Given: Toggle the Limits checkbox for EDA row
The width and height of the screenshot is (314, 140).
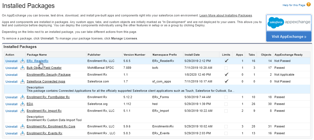Looking at the screenshot, I should pyautogui.click(x=226, y=104).
